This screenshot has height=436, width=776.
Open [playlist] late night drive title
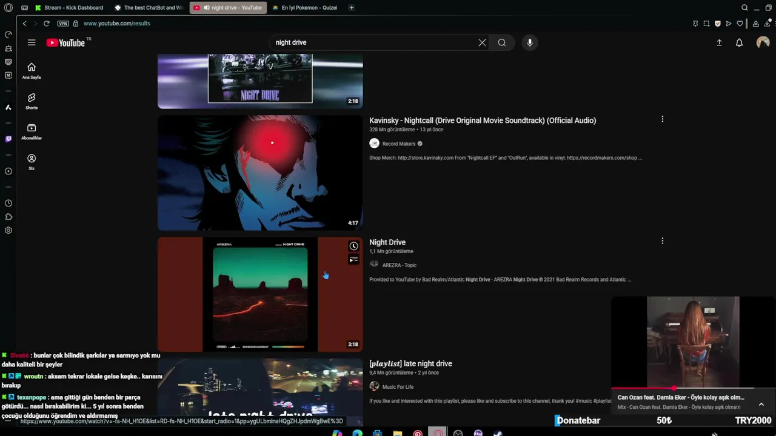click(x=410, y=363)
